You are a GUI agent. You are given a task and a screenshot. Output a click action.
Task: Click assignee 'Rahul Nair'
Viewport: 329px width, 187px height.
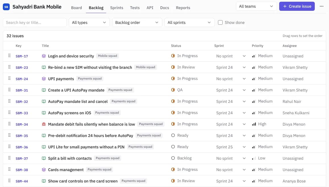click(x=292, y=101)
